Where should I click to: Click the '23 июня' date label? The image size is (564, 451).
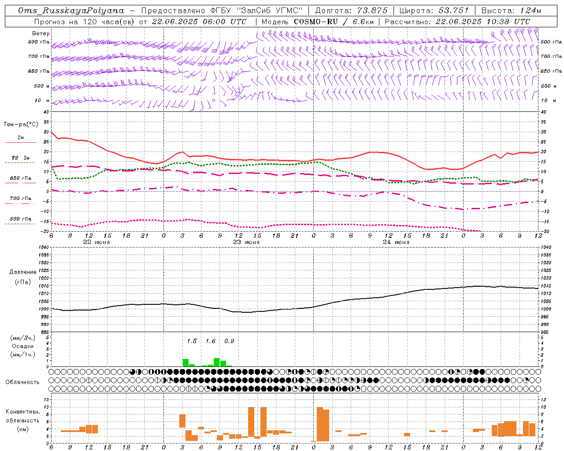[x=246, y=242]
